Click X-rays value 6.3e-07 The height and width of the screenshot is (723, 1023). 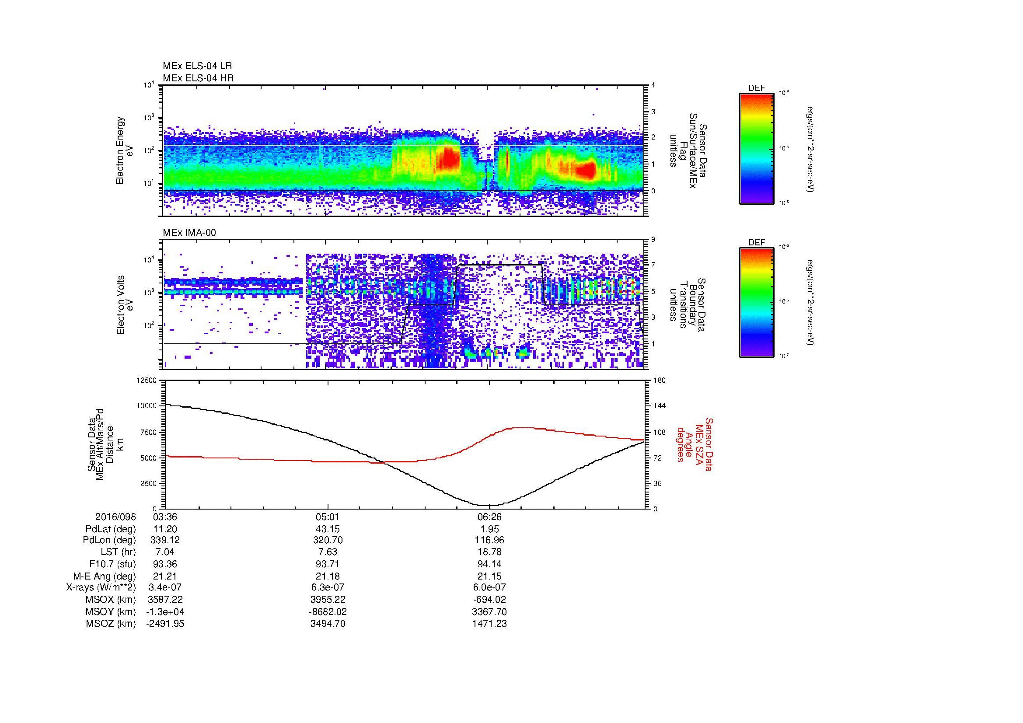(328, 587)
